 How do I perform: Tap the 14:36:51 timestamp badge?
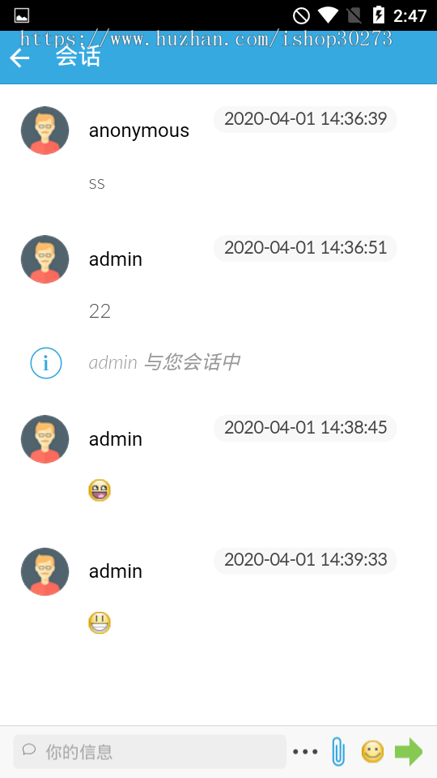click(305, 248)
